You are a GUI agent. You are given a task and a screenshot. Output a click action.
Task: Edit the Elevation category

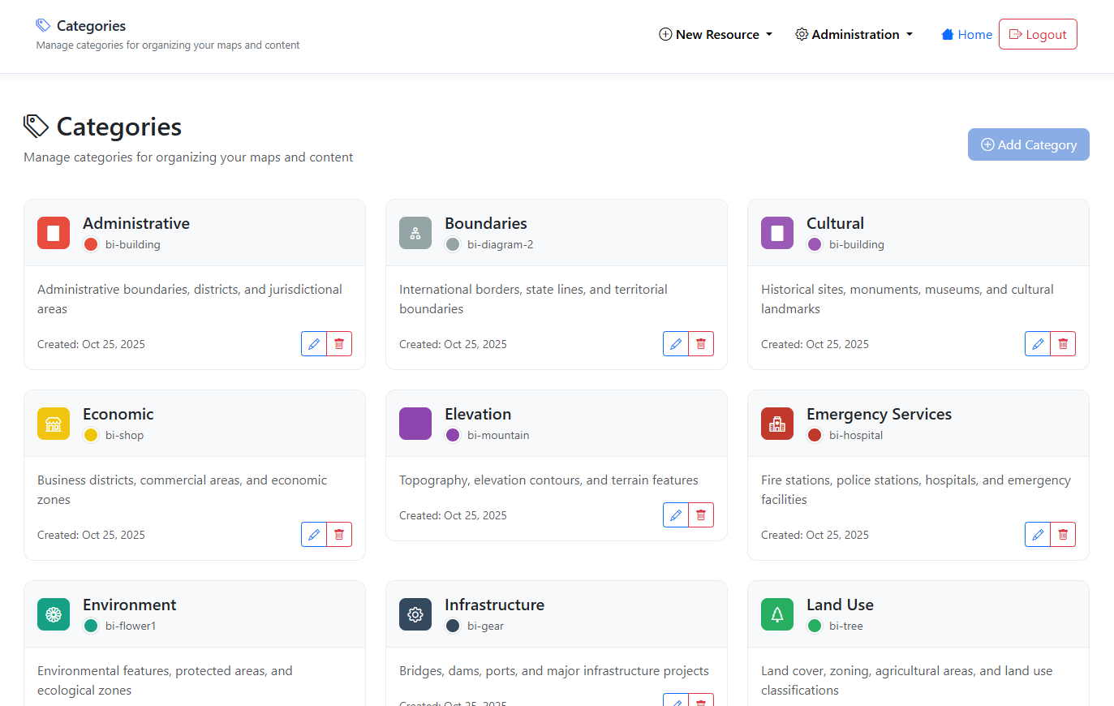click(676, 515)
